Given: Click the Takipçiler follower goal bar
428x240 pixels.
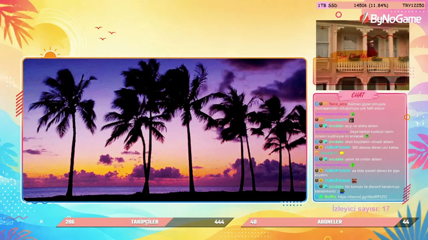Looking at the screenshot, I should point(145,222).
